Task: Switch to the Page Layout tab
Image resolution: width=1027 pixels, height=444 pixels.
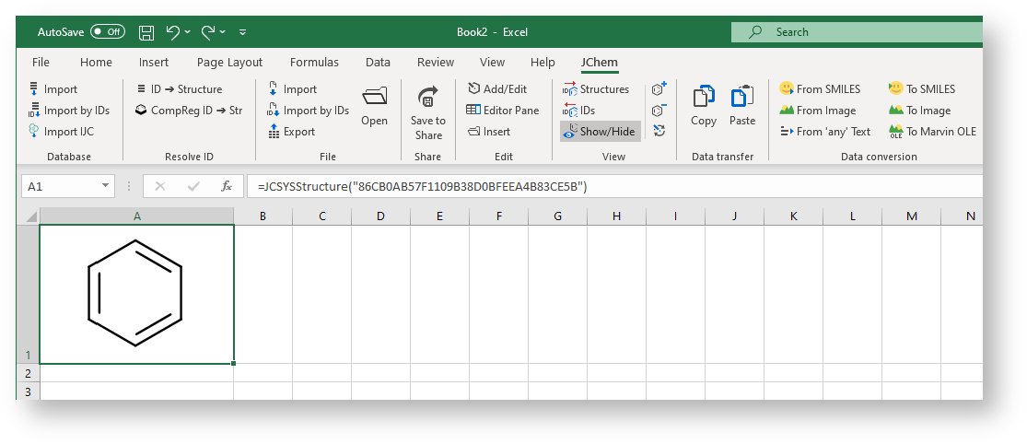Action: tap(229, 63)
